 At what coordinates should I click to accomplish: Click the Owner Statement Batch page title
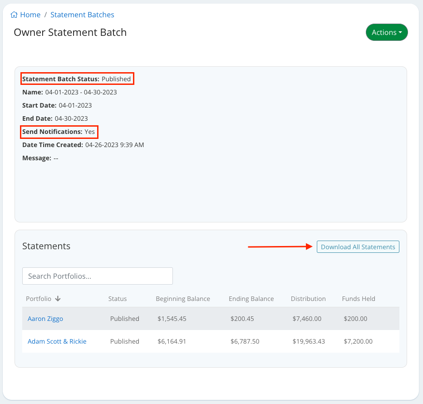click(x=70, y=32)
